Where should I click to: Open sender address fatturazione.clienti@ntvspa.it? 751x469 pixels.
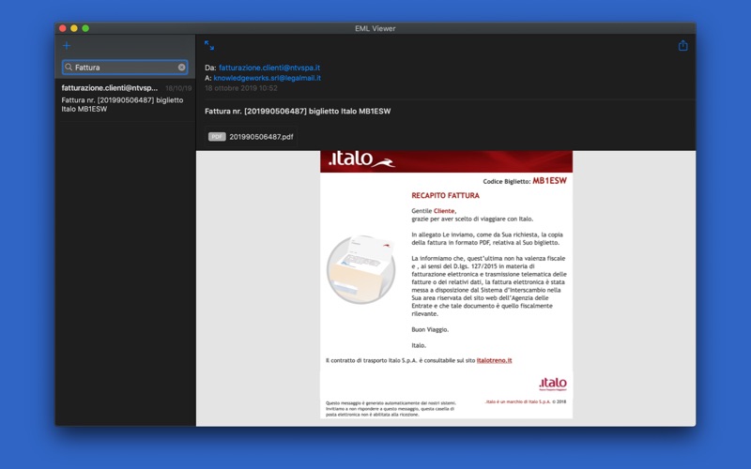coord(269,68)
